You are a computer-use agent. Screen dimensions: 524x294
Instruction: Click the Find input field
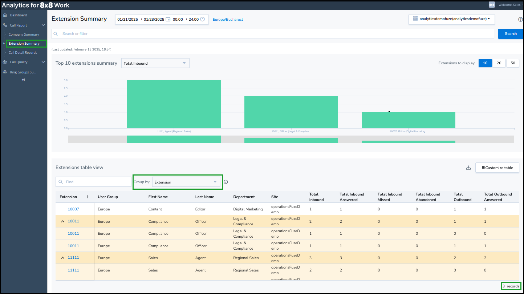[x=93, y=182]
